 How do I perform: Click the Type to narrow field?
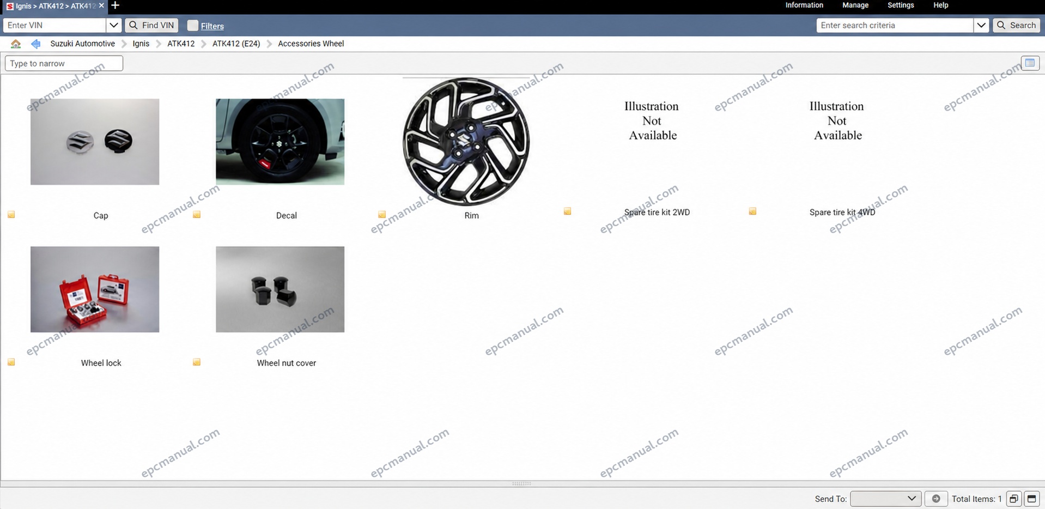(x=64, y=63)
